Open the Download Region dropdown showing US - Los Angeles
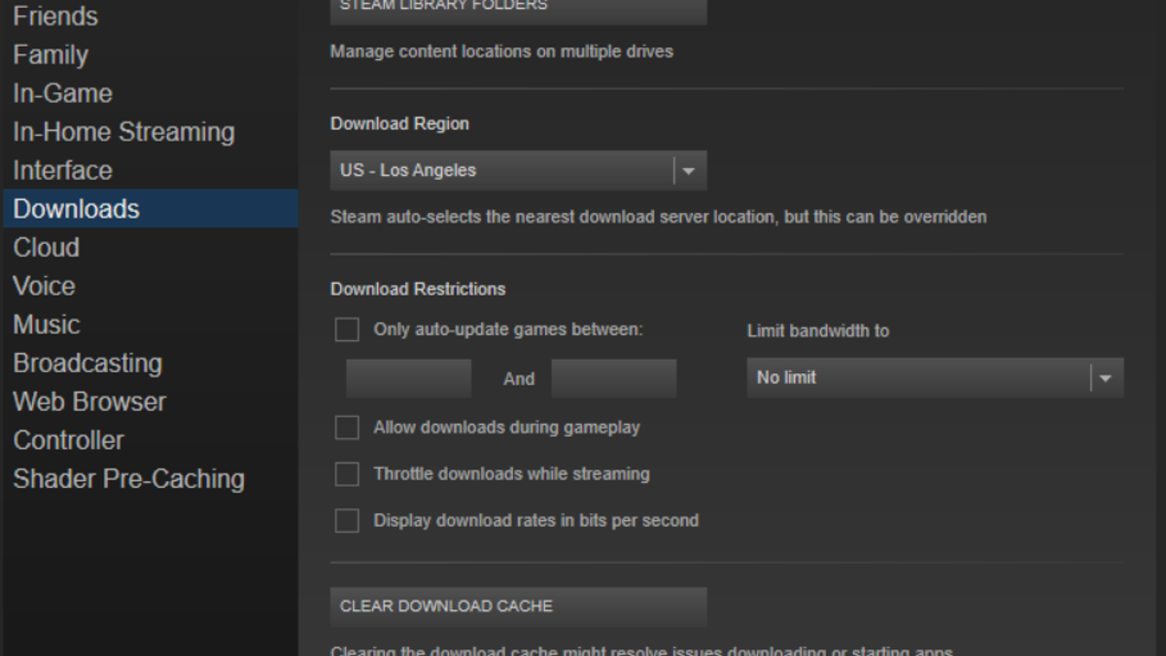The height and width of the screenshot is (656, 1166). pos(518,170)
